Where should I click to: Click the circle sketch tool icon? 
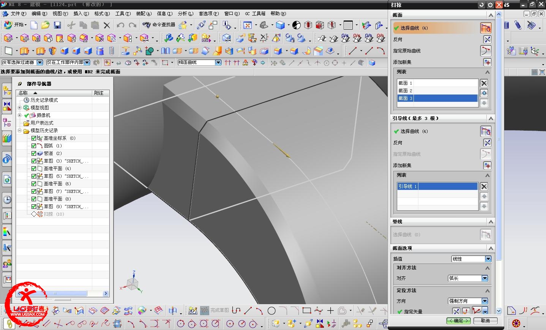[271, 311]
